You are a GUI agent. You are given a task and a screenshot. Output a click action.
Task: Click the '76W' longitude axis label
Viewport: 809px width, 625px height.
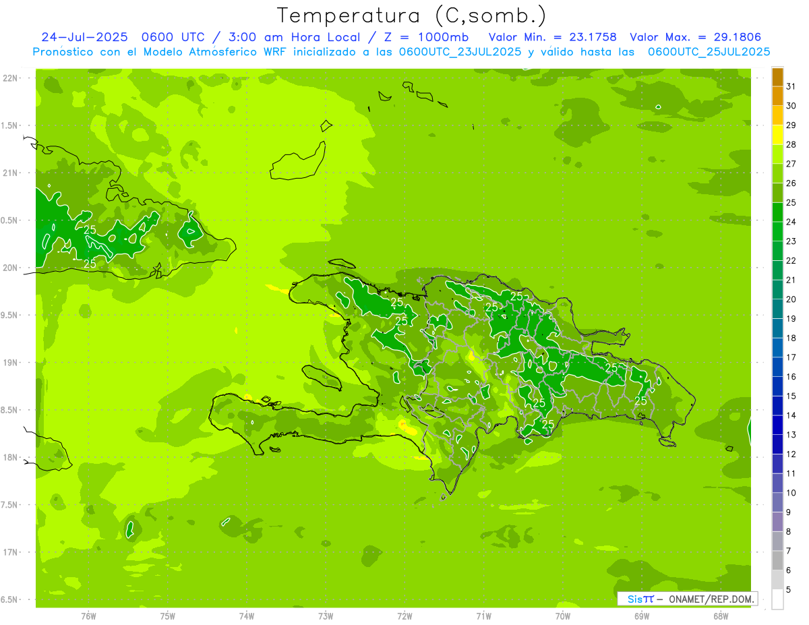click(88, 616)
